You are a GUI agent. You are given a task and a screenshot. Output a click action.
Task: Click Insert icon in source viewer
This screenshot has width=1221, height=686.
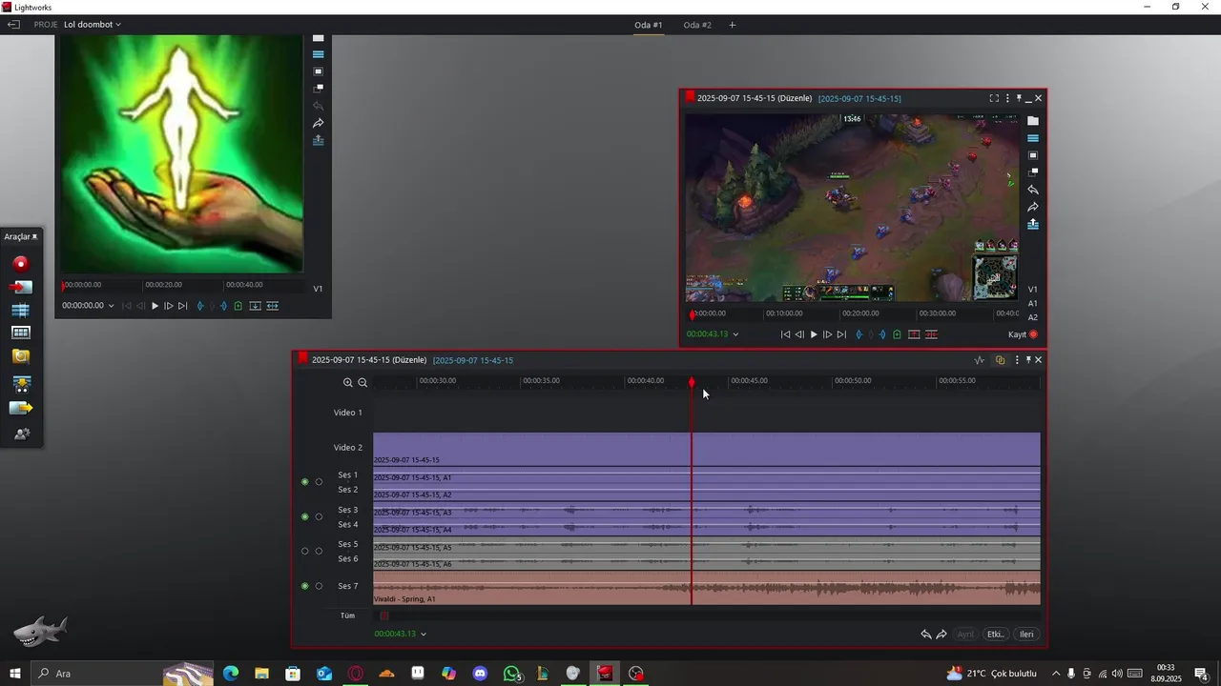click(255, 306)
